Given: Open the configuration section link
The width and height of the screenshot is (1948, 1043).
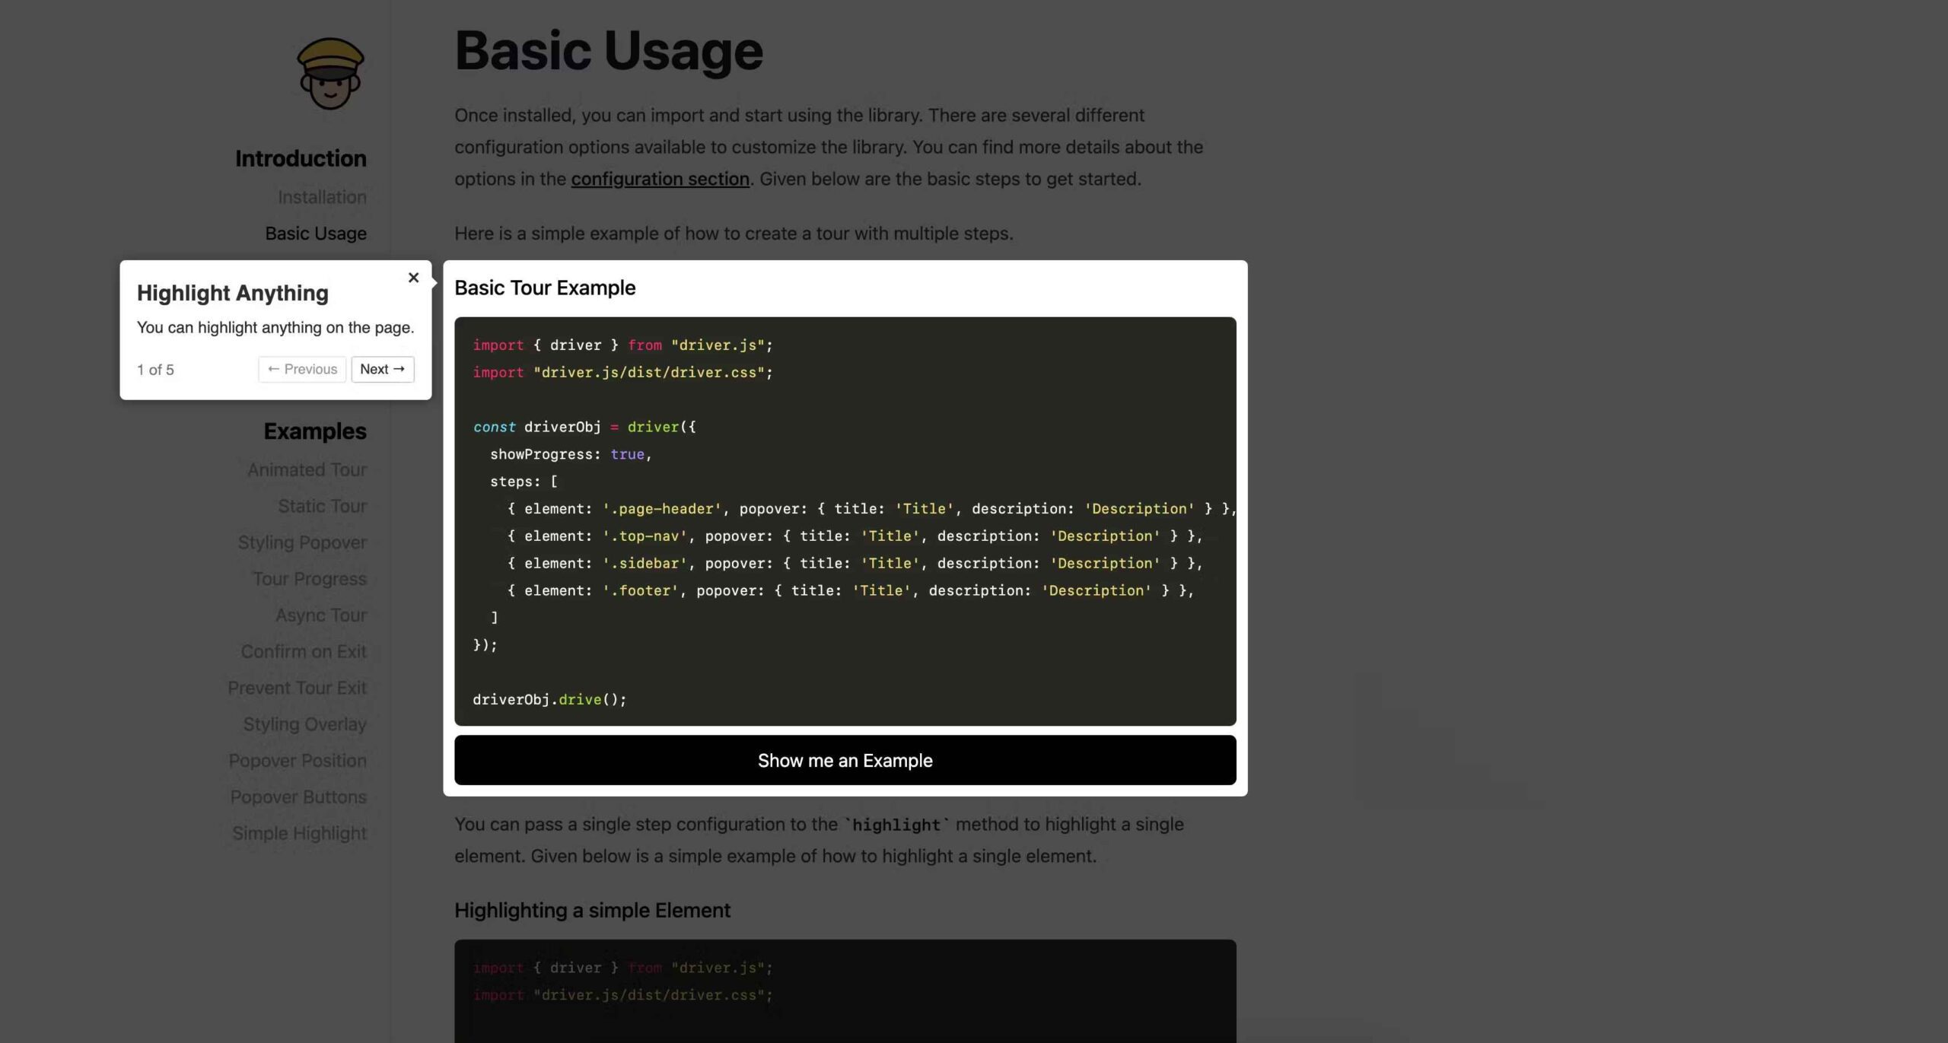Looking at the screenshot, I should (x=660, y=179).
